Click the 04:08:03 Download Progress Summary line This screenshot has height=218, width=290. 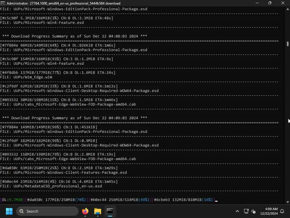[x=75, y=36]
